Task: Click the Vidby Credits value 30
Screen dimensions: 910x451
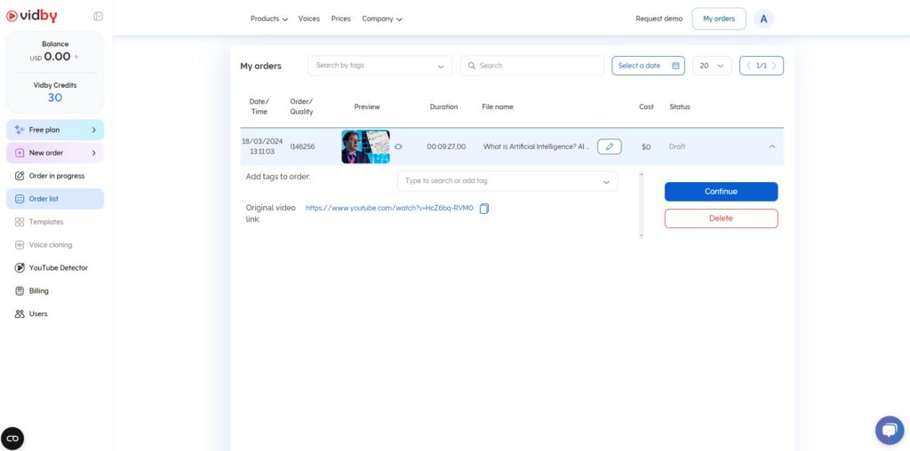Action: [x=55, y=98]
